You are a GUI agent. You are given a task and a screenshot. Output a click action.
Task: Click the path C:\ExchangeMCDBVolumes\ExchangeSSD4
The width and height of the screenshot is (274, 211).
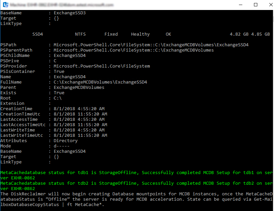coord(100,82)
